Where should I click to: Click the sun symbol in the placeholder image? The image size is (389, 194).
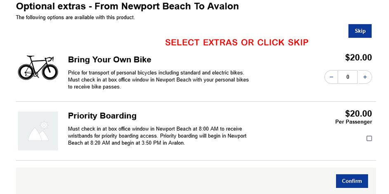(x=44, y=124)
